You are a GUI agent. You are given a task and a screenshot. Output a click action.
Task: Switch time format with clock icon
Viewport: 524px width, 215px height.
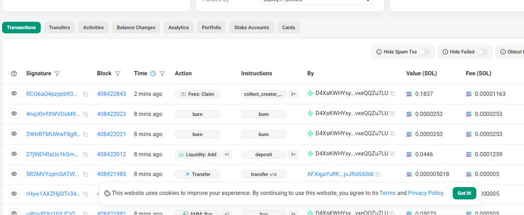click(x=153, y=74)
